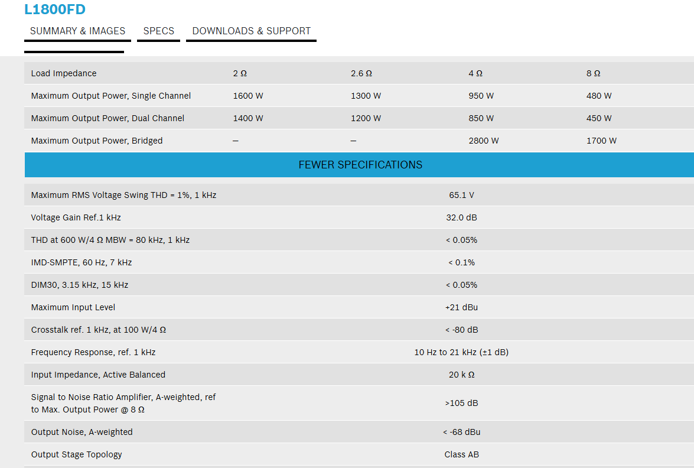Select the 1300 W single channel value
Viewport: 694px width, 468px height.
[x=366, y=96]
